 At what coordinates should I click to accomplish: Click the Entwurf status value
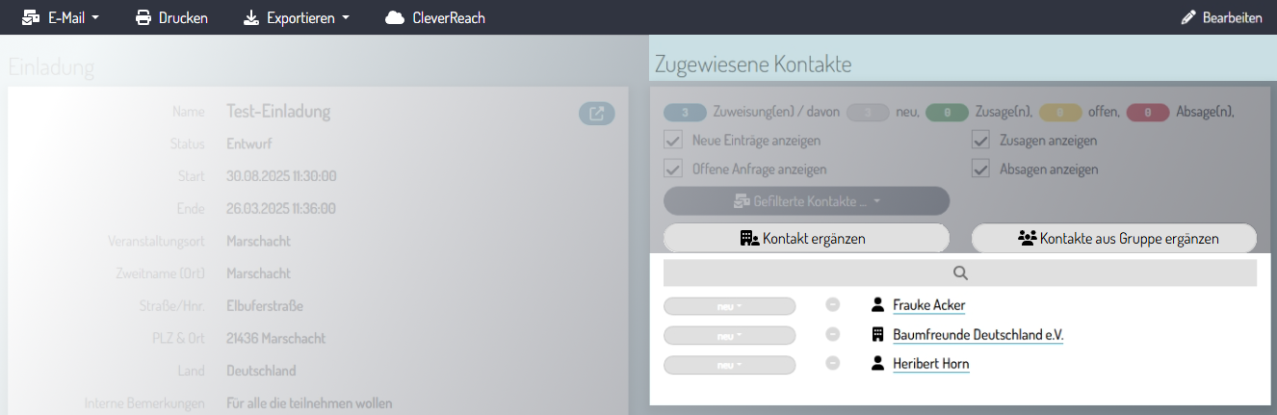248,144
